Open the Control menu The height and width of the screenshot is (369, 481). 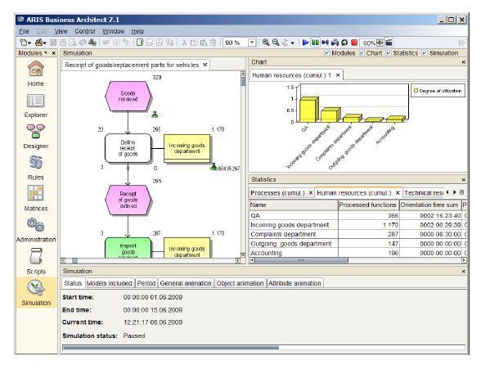(85, 31)
